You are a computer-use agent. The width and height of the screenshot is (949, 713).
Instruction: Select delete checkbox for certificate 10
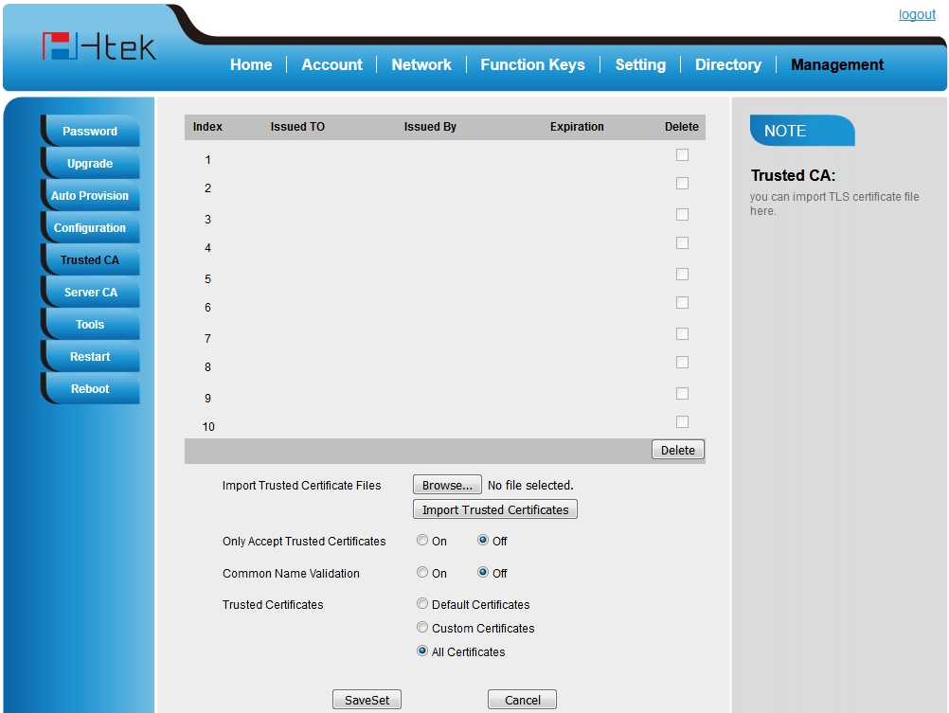pyautogui.click(x=682, y=422)
